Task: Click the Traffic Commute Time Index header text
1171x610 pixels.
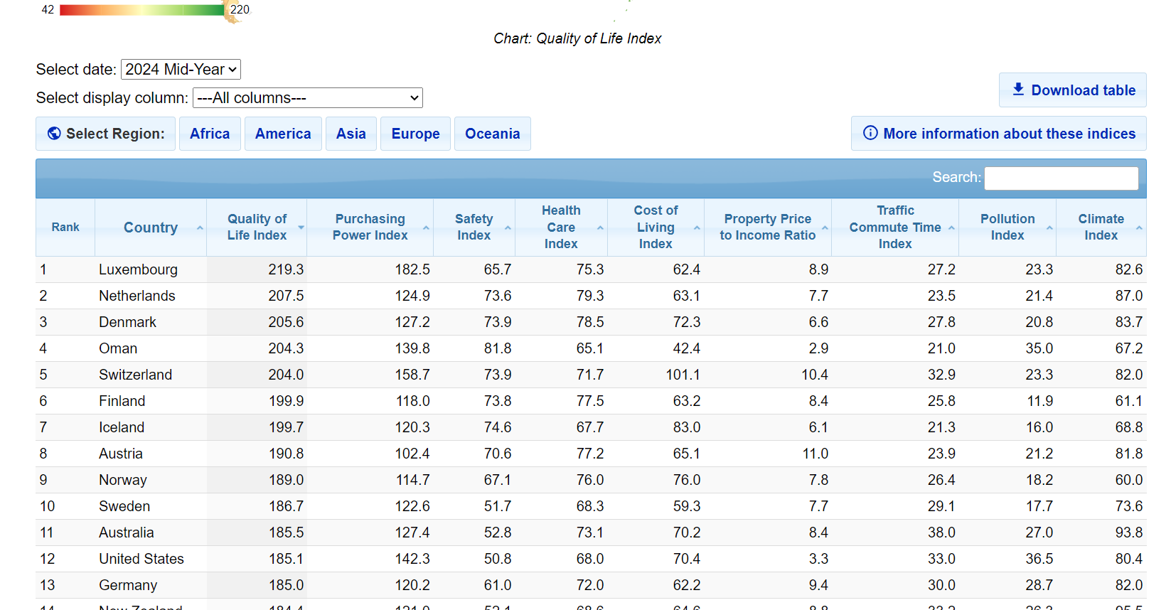Action: 895,228
